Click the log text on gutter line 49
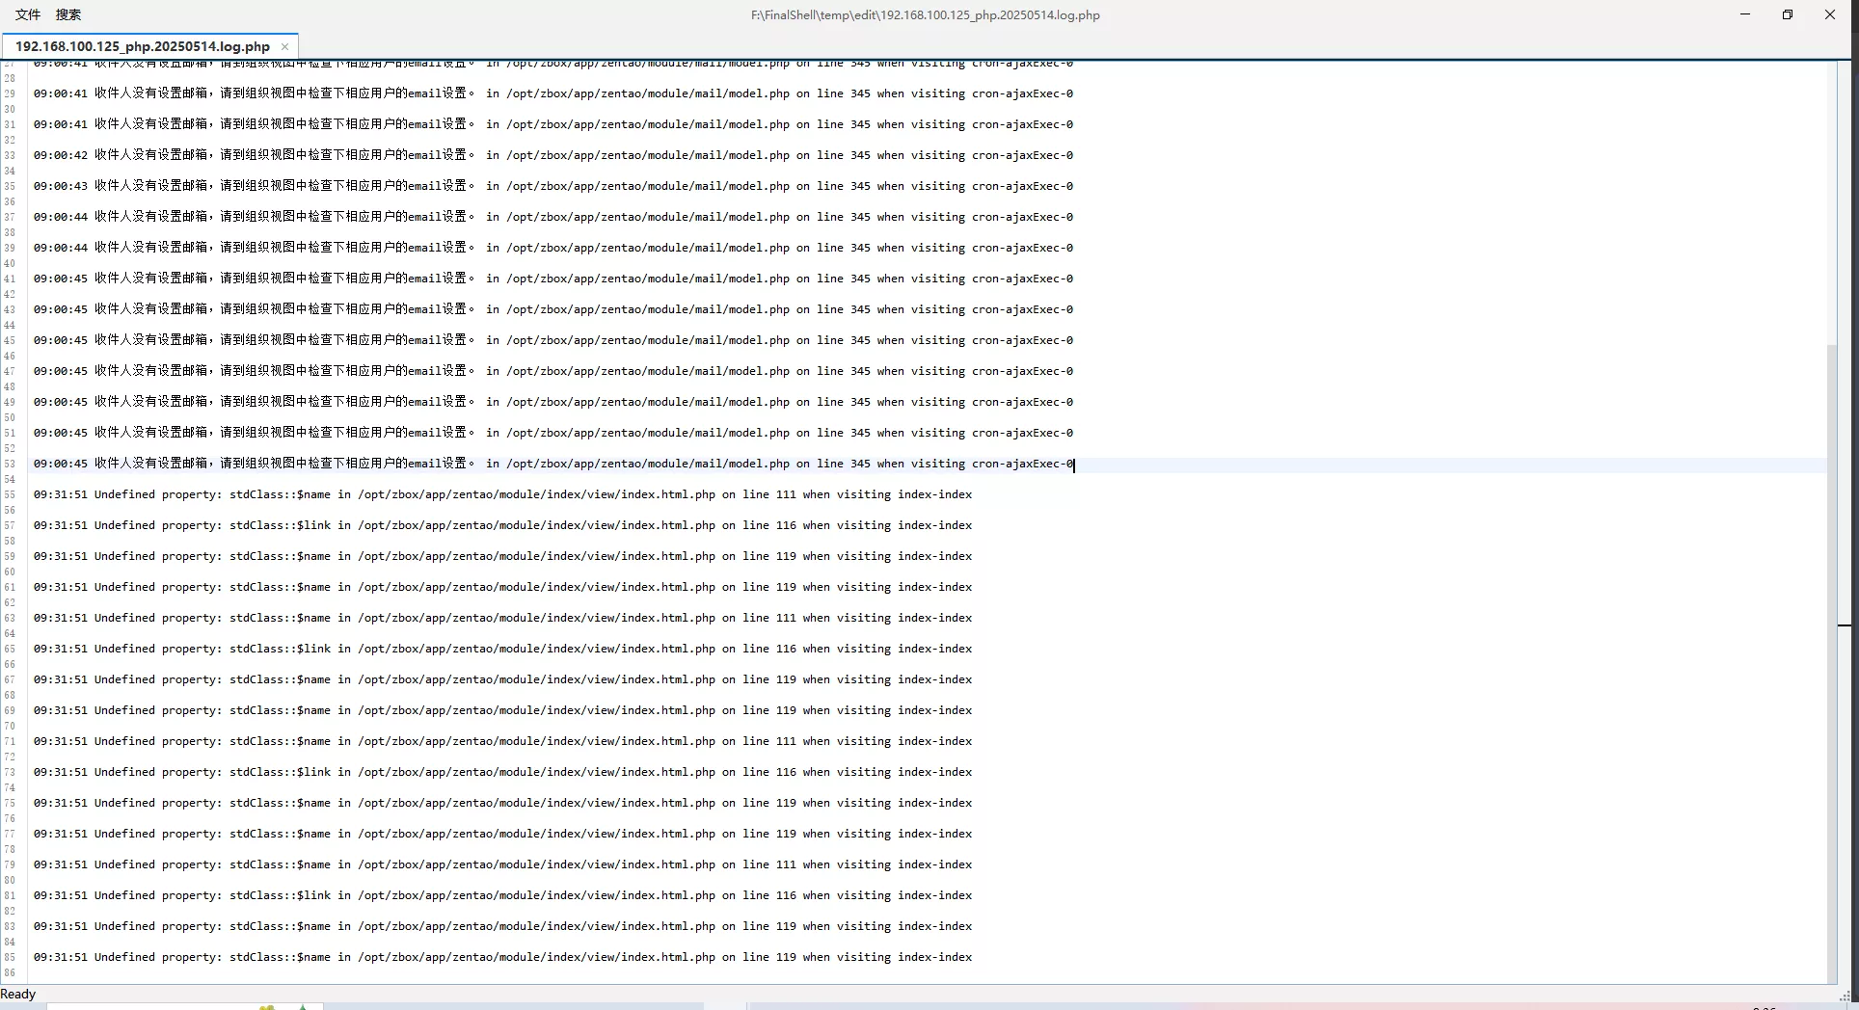 click(x=553, y=402)
